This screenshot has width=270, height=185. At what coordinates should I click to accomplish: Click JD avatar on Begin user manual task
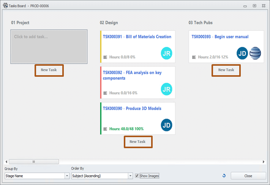pos(243,54)
